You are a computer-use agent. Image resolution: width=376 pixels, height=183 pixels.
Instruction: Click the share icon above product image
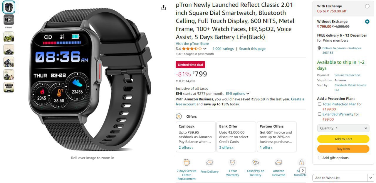(x=164, y=8)
